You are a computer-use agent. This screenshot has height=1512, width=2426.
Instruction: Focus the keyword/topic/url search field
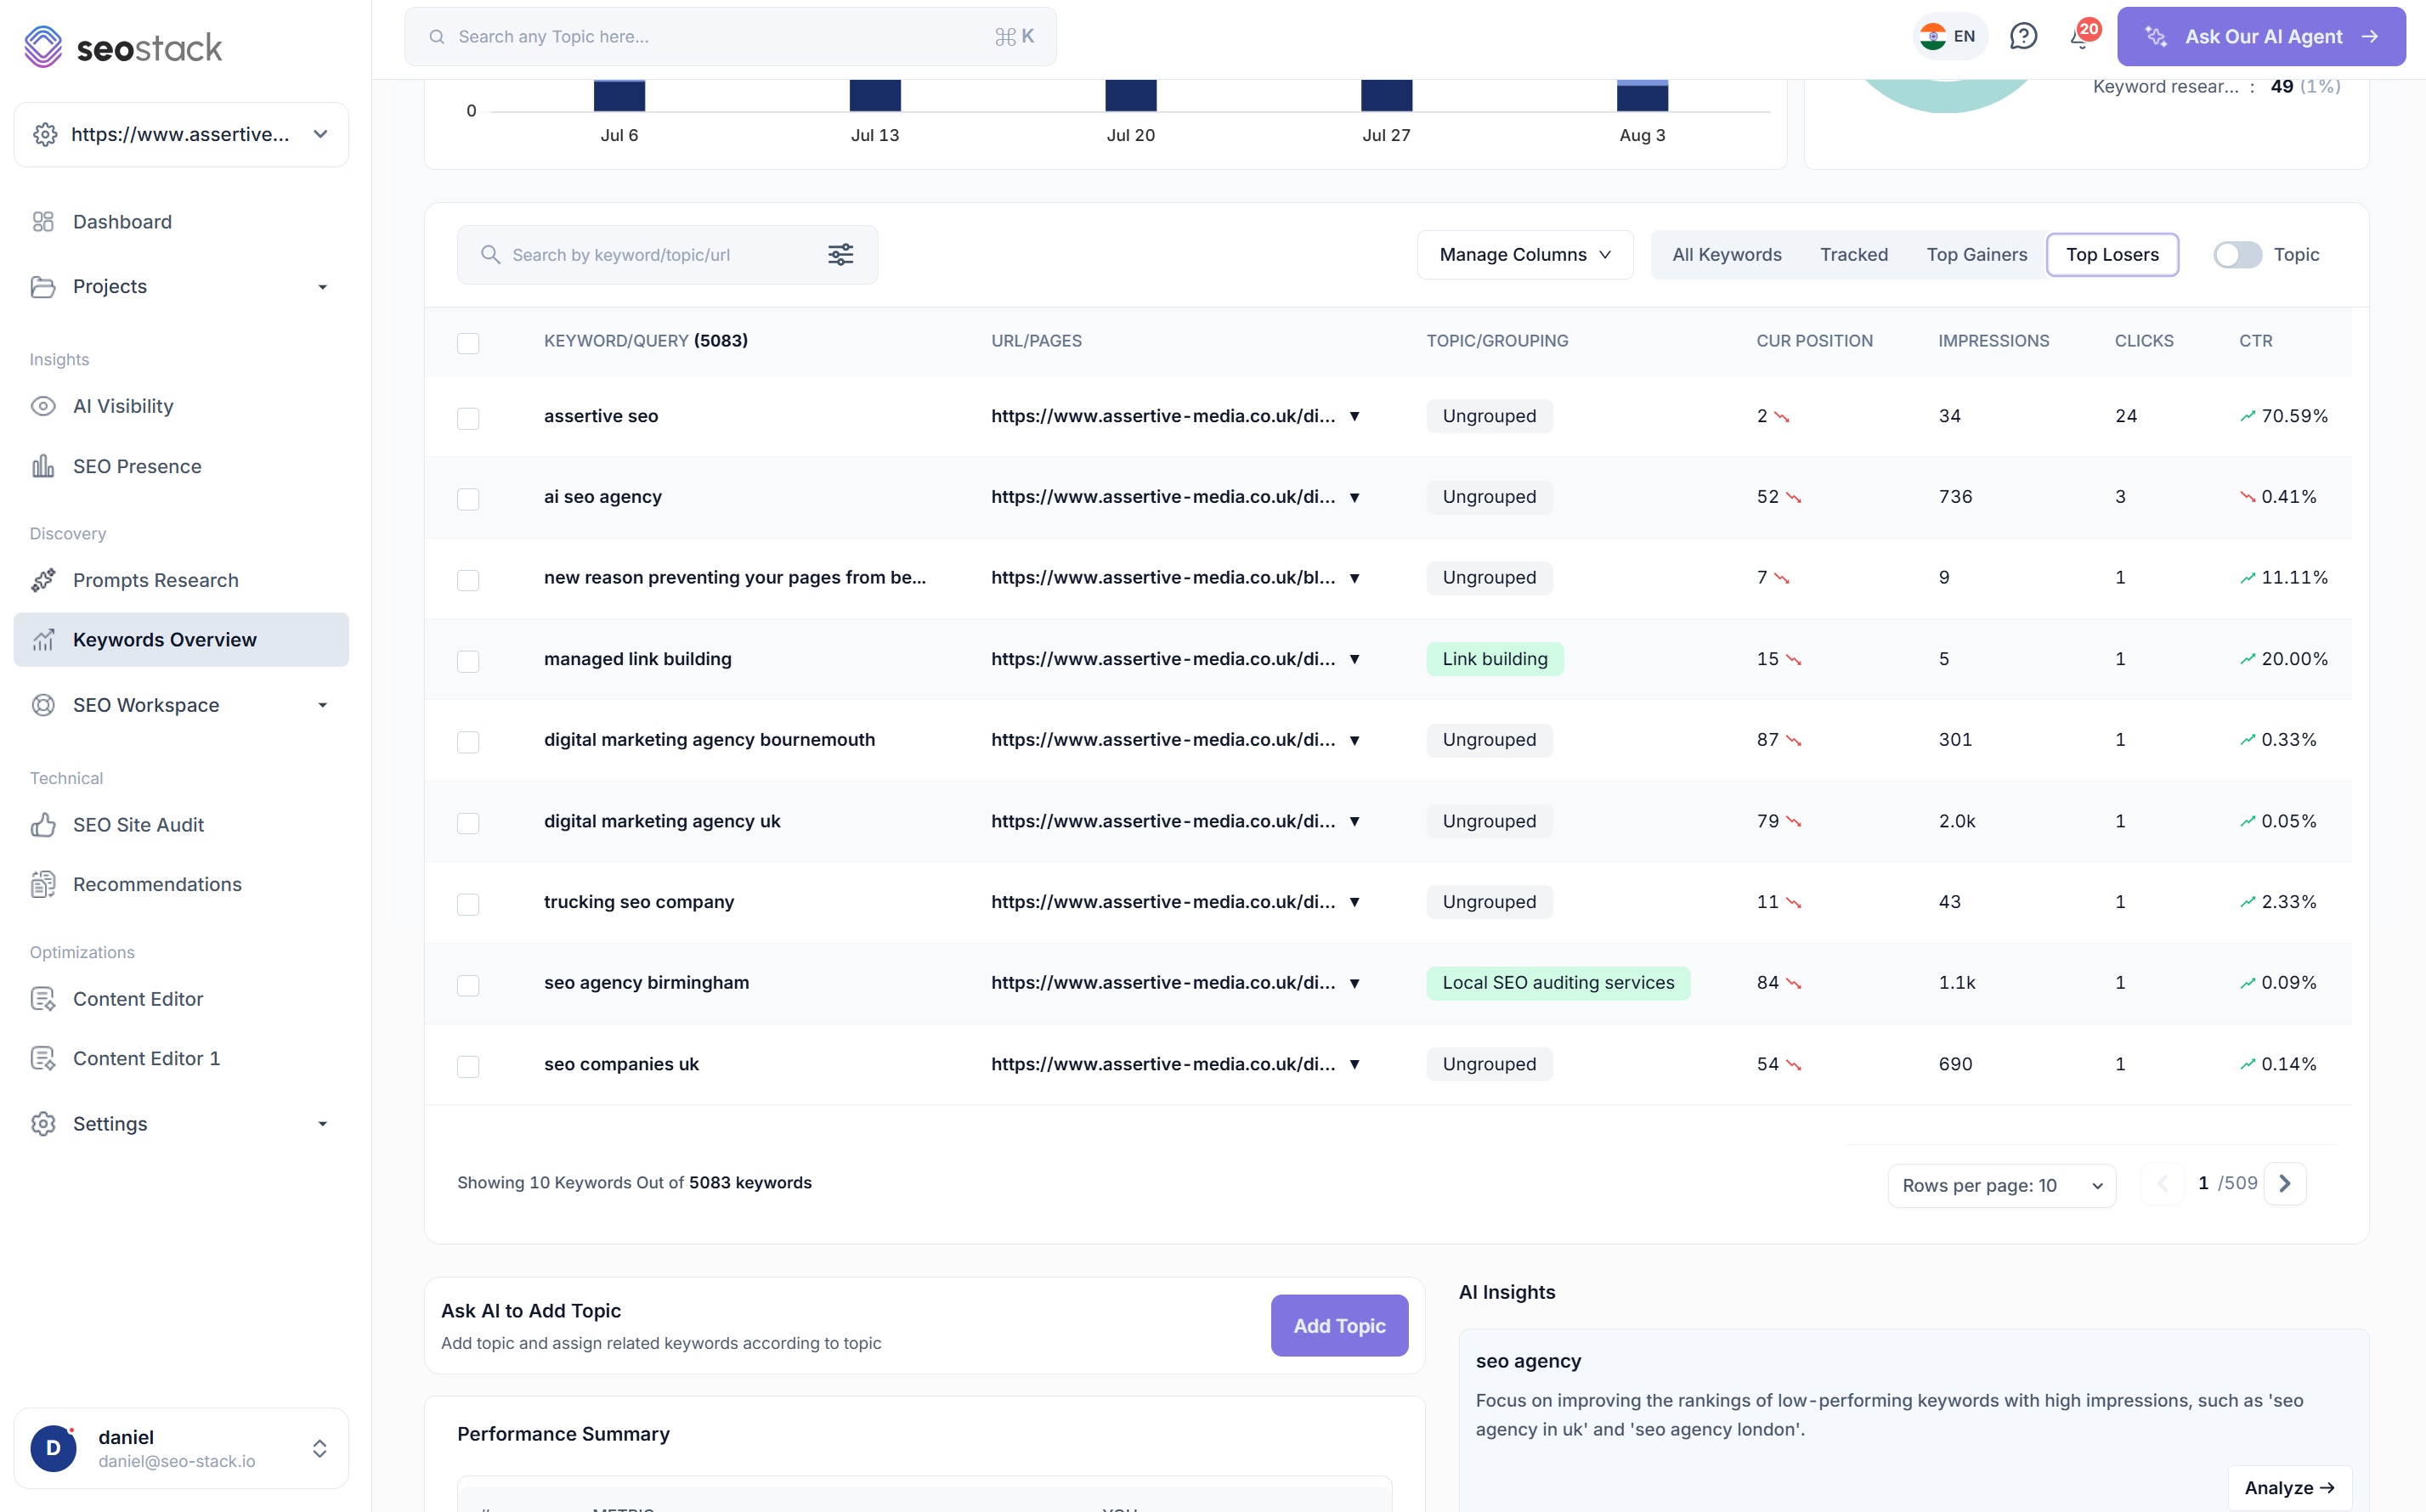tap(667, 255)
